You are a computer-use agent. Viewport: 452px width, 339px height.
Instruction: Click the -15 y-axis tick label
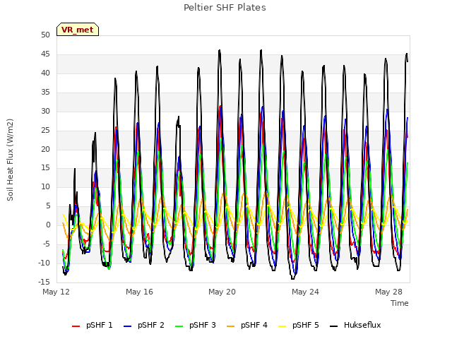pos(44,282)
